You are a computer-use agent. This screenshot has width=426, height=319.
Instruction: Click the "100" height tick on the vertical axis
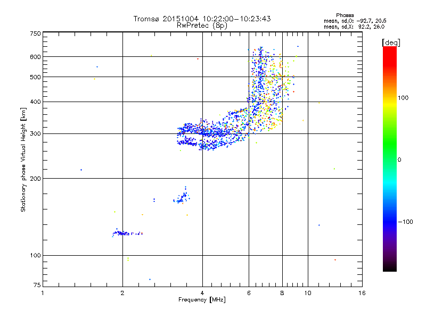point(35,256)
